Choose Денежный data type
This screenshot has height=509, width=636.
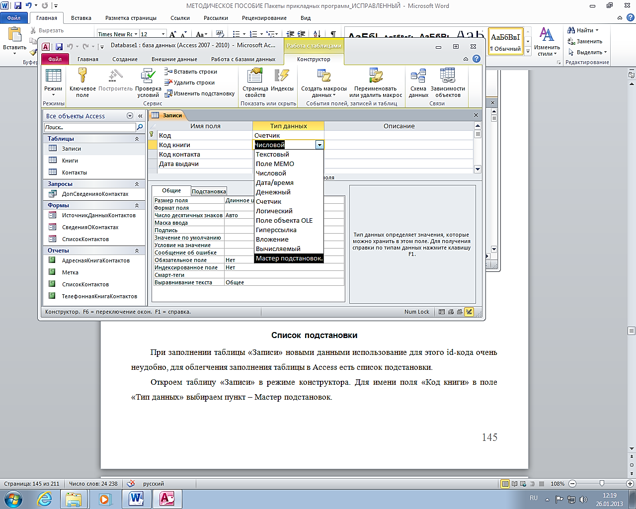[x=289, y=192]
